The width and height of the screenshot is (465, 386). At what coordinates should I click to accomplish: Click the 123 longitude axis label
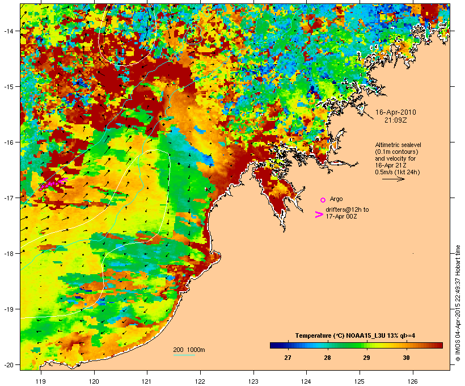tap(253, 381)
